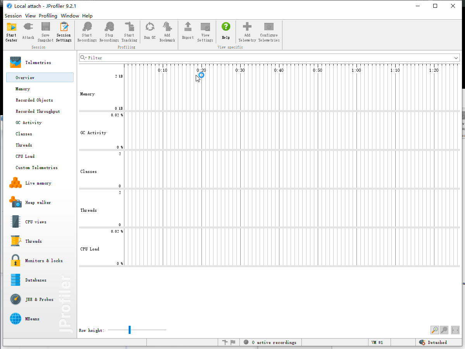Open the Help menu
The width and height of the screenshot is (465, 349).
[87, 16]
